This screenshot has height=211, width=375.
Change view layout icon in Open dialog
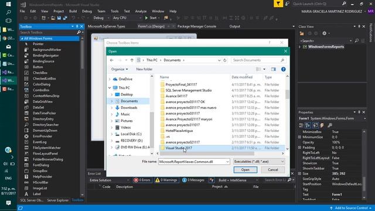(x=258, y=69)
